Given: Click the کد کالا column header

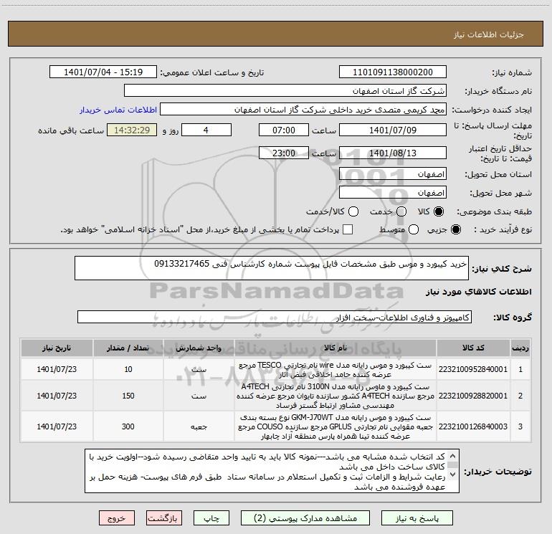Looking at the screenshot, I should tap(473, 348).
